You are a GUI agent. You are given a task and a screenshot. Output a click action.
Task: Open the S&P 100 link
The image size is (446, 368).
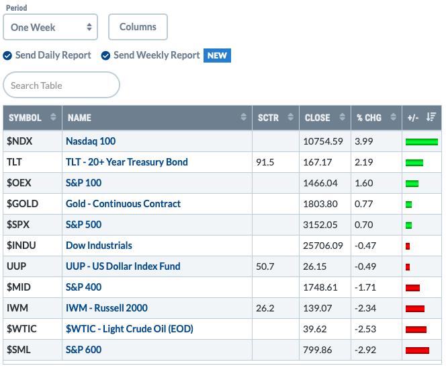coord(83,183)
